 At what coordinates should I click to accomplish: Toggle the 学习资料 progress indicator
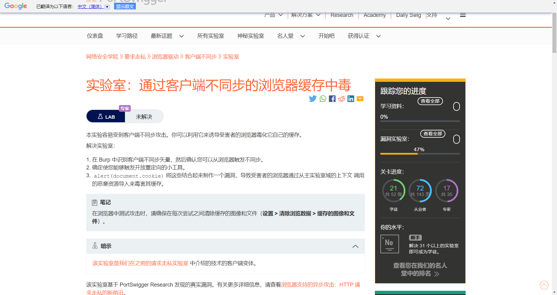(x=457, y=106)
